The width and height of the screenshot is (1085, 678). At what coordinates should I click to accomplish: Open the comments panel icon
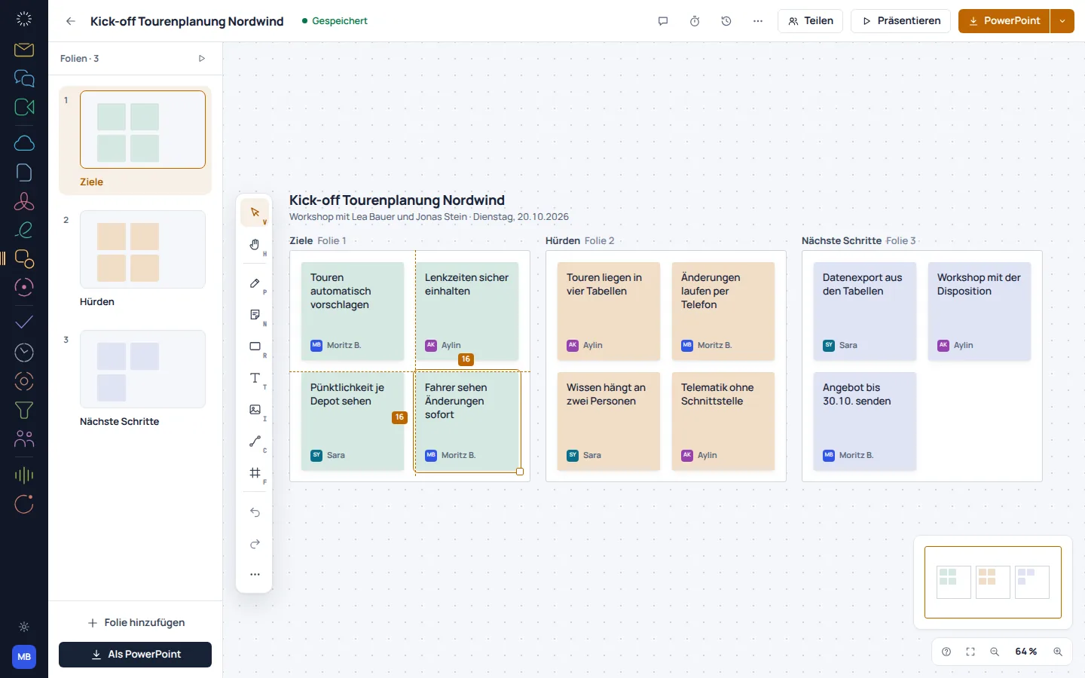click(x=663, y=21)
